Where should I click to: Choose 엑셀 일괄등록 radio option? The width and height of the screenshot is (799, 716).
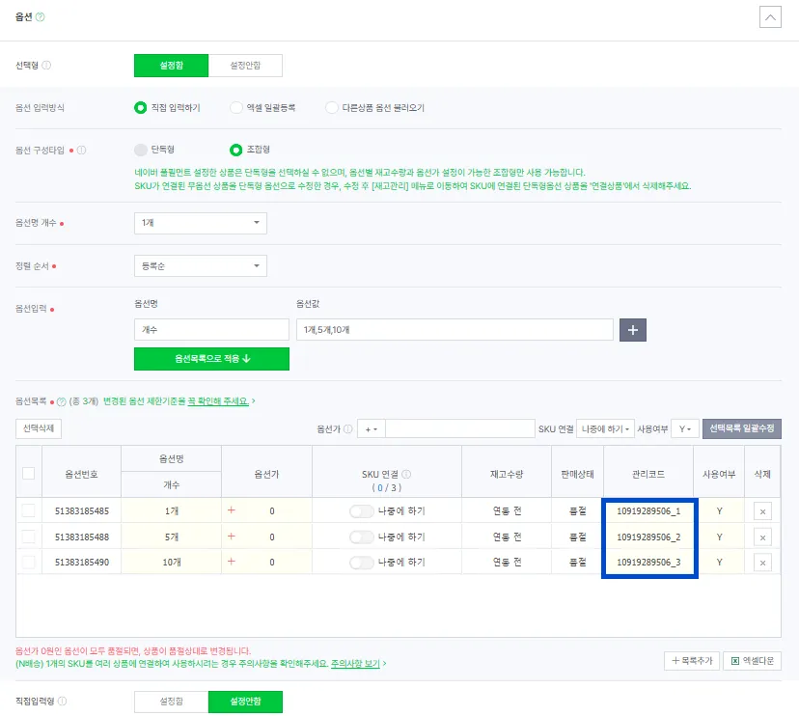[235, 108]
